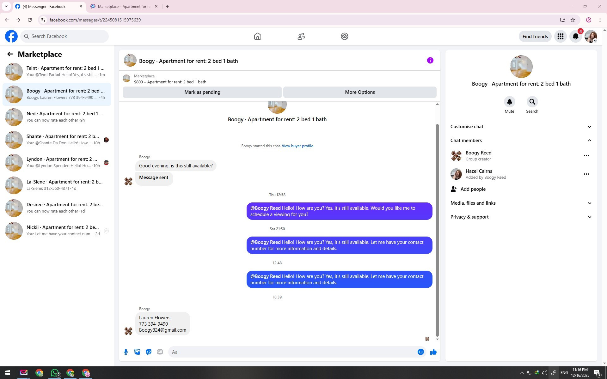Attach a photo or file
This screenshot has height=379, width=607.
coord(137,352)
